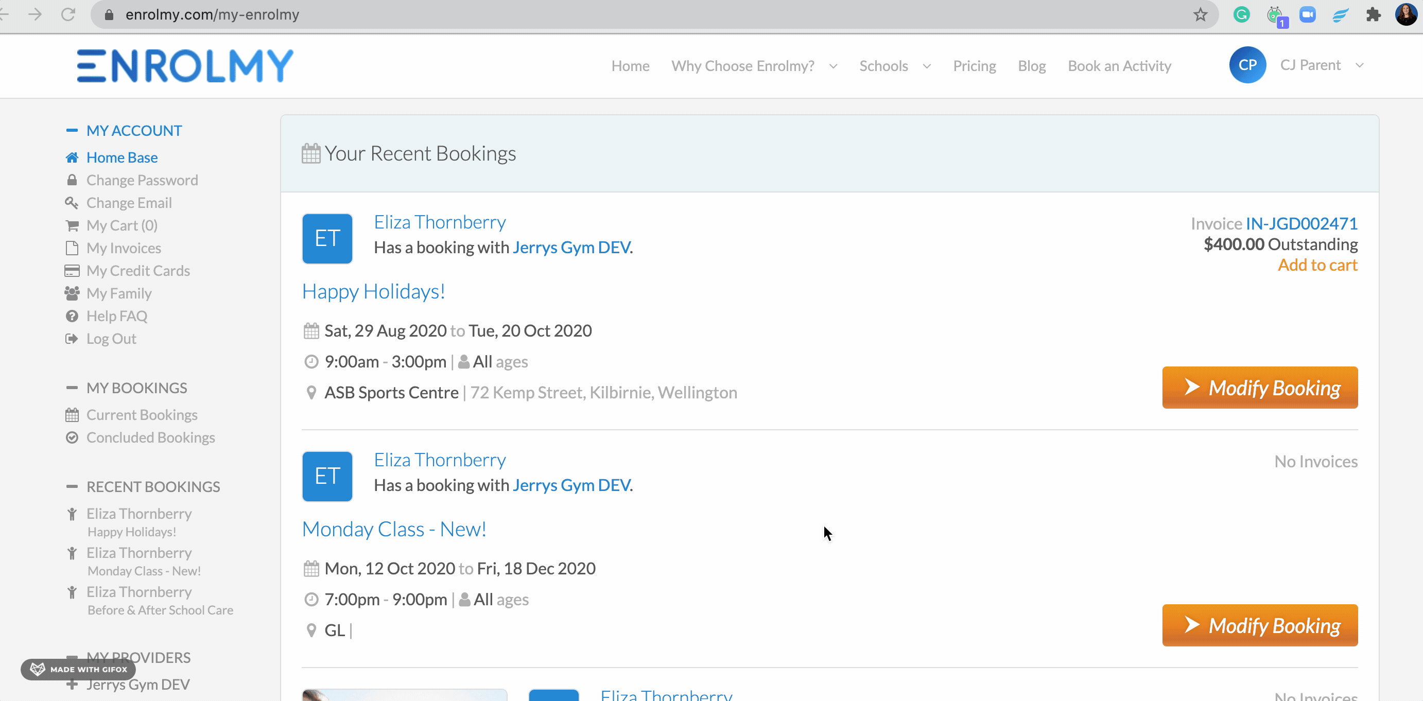This screenshot has width=1423, height=701.
Task: Modify the Happy Holidays! booking
Action: coord(1259,388)
